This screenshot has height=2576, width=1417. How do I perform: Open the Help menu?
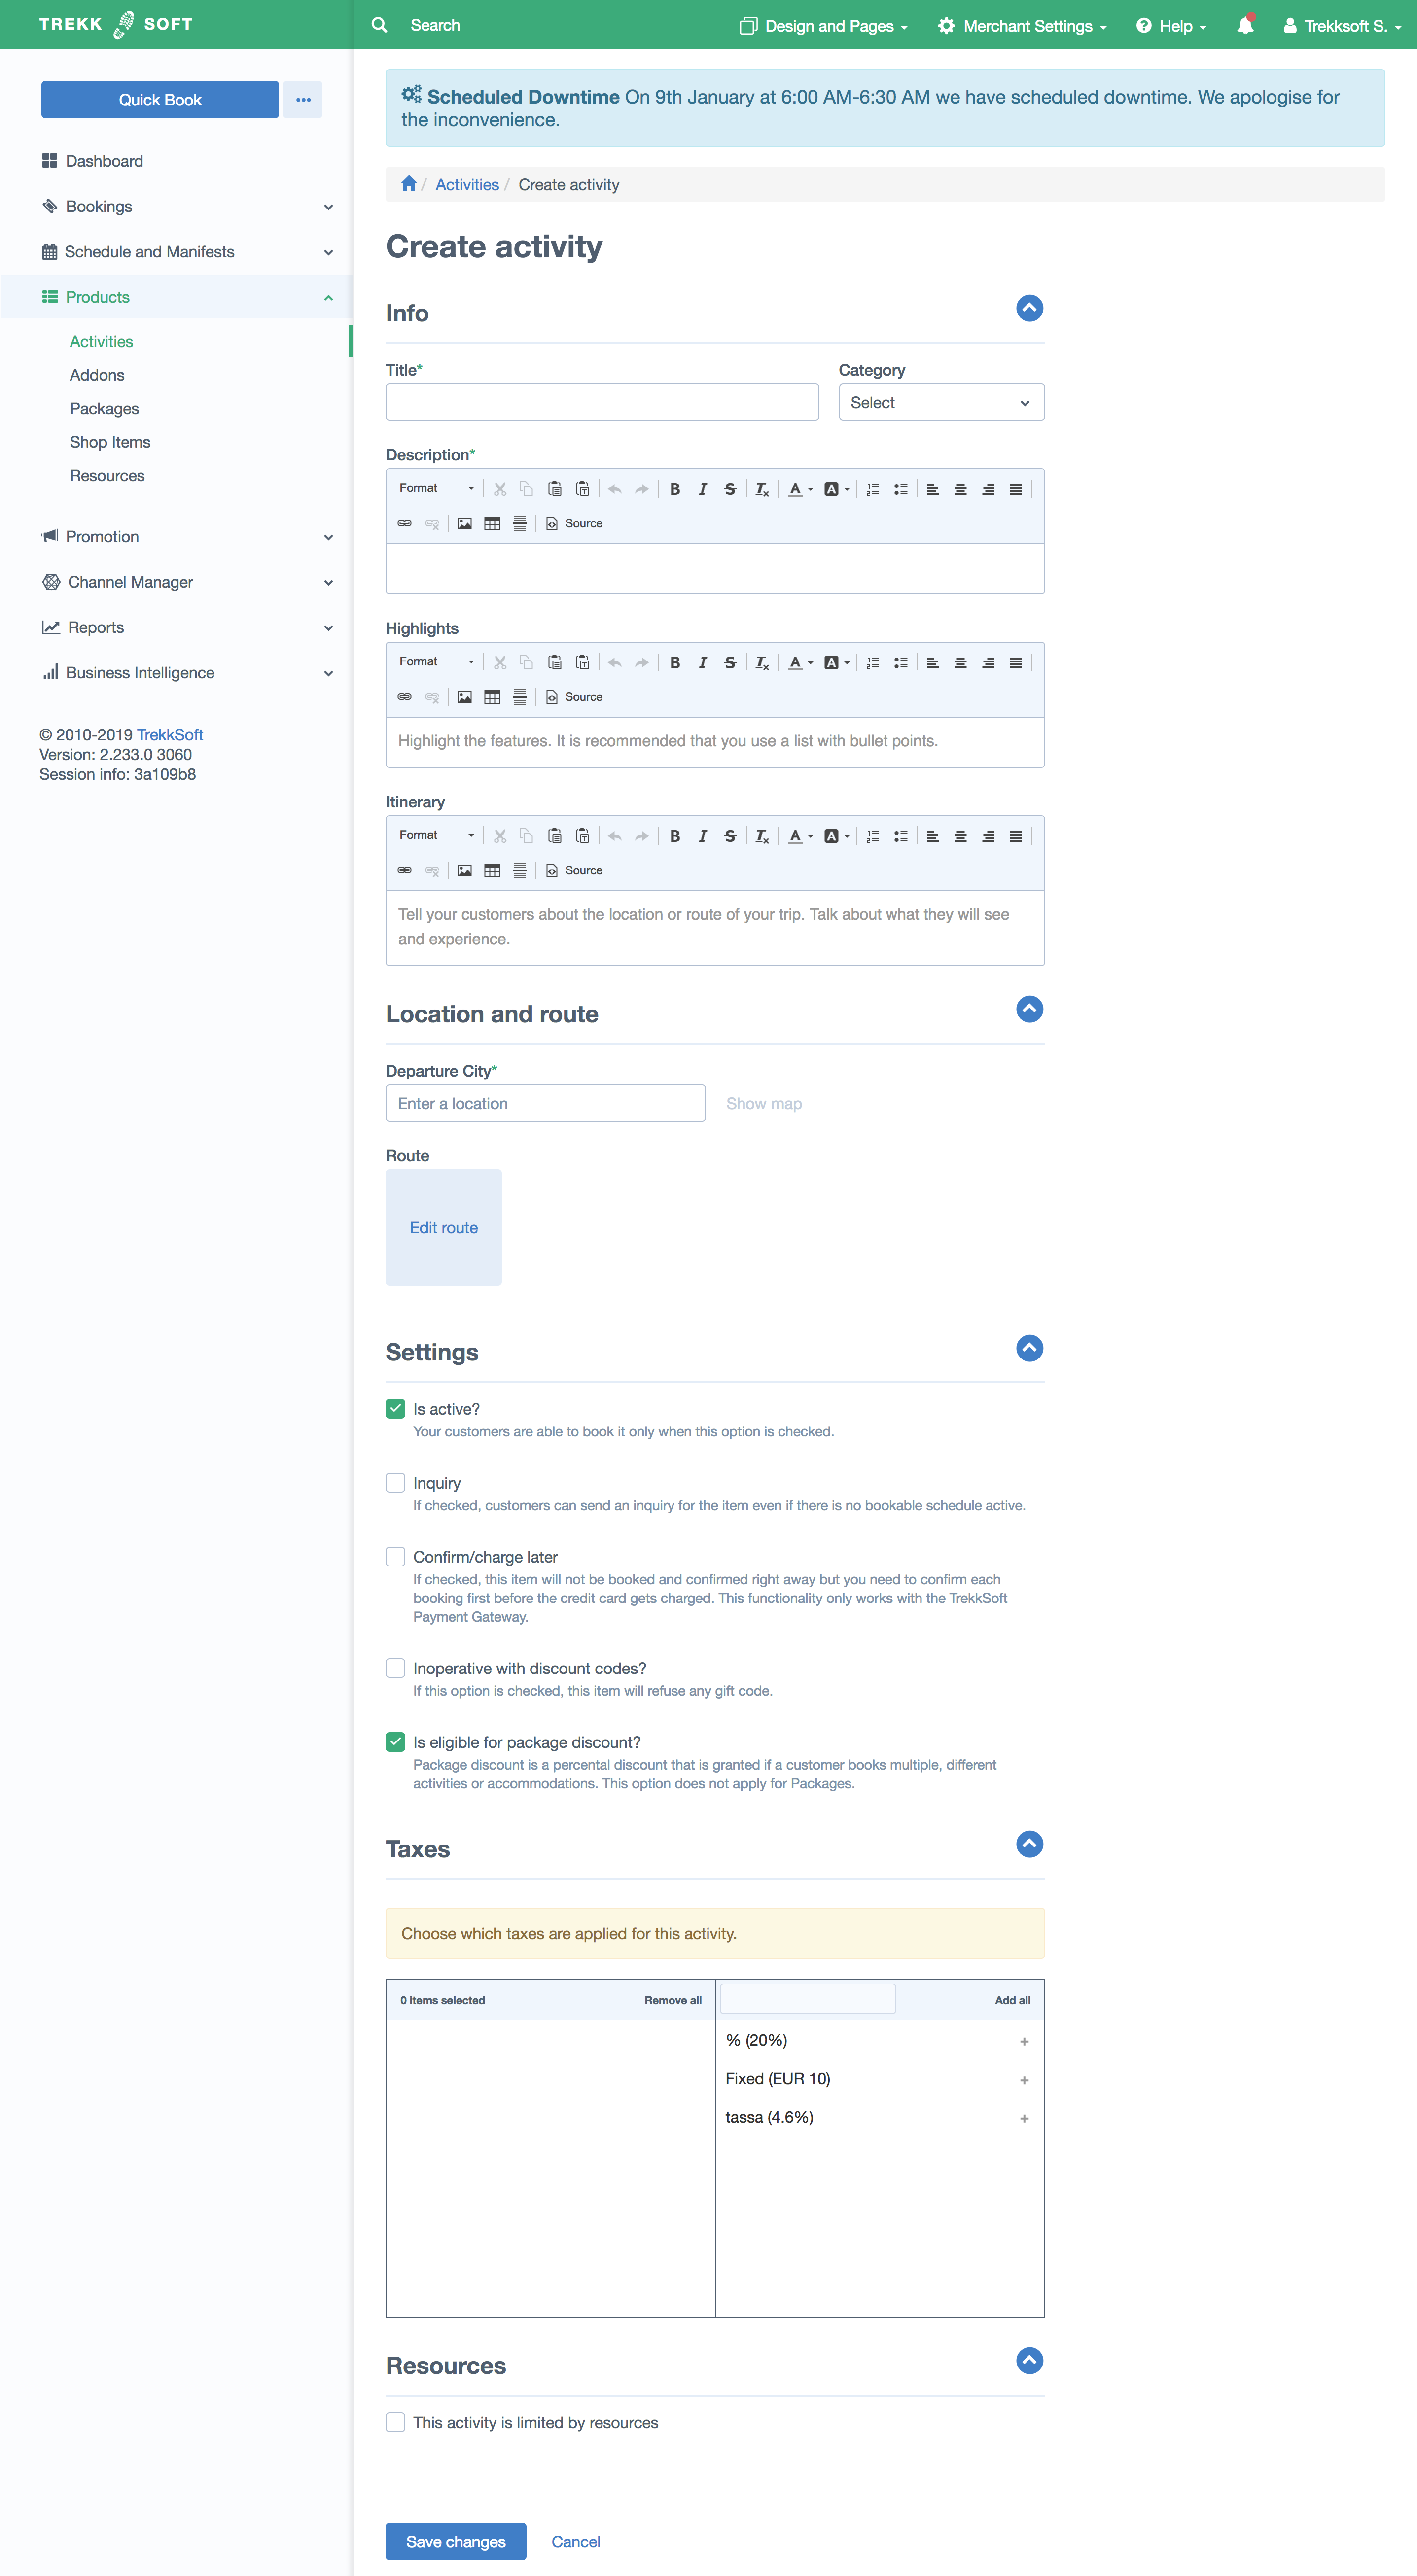coord(1171,26)
